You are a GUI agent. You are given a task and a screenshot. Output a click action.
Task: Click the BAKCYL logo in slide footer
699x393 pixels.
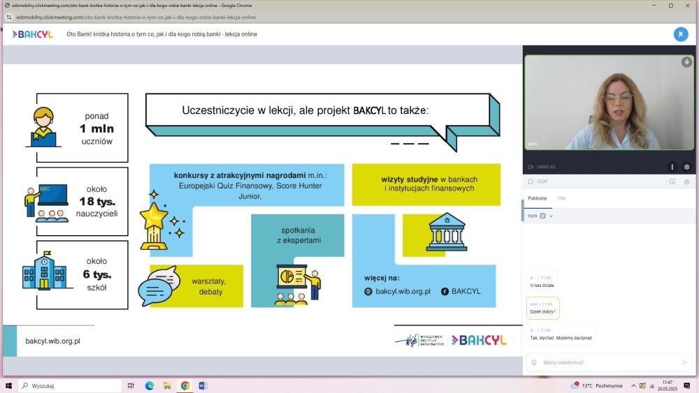[x=479, y=341]
